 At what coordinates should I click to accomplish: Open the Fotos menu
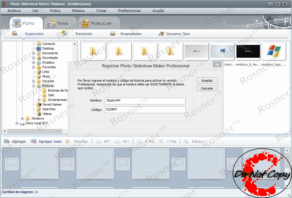pos(55,10)
